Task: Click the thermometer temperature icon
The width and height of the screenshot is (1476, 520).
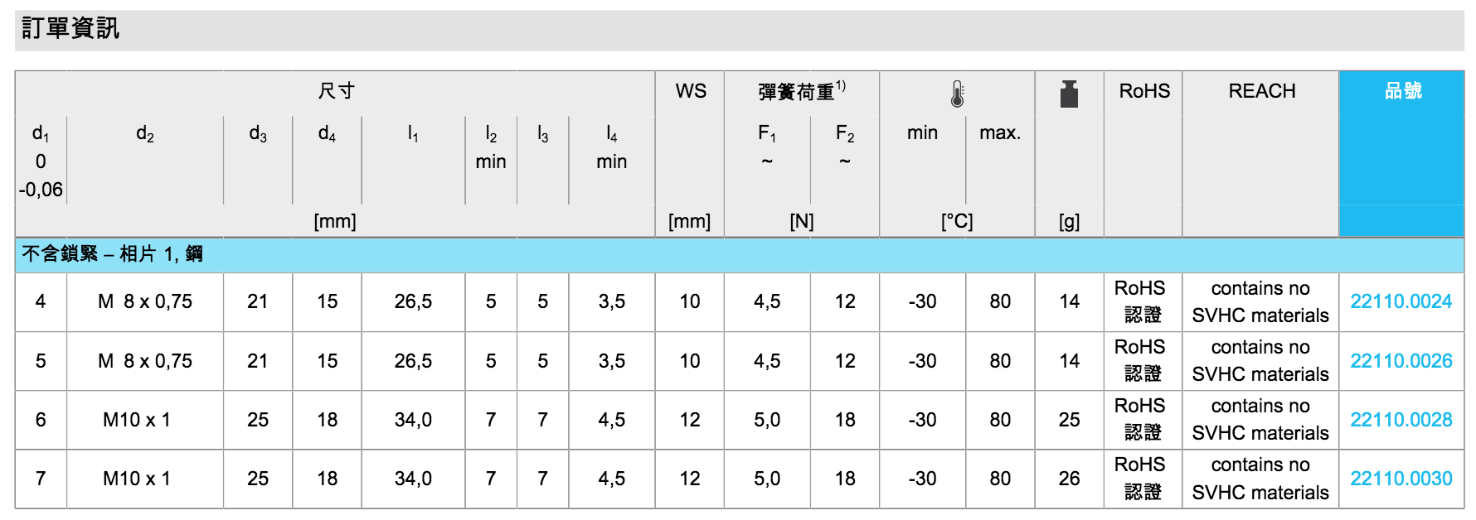Action: pos(957,94)
